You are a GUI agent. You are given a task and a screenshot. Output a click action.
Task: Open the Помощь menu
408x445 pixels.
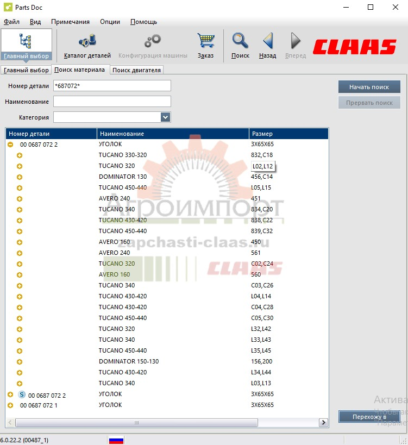click(143, 22)
